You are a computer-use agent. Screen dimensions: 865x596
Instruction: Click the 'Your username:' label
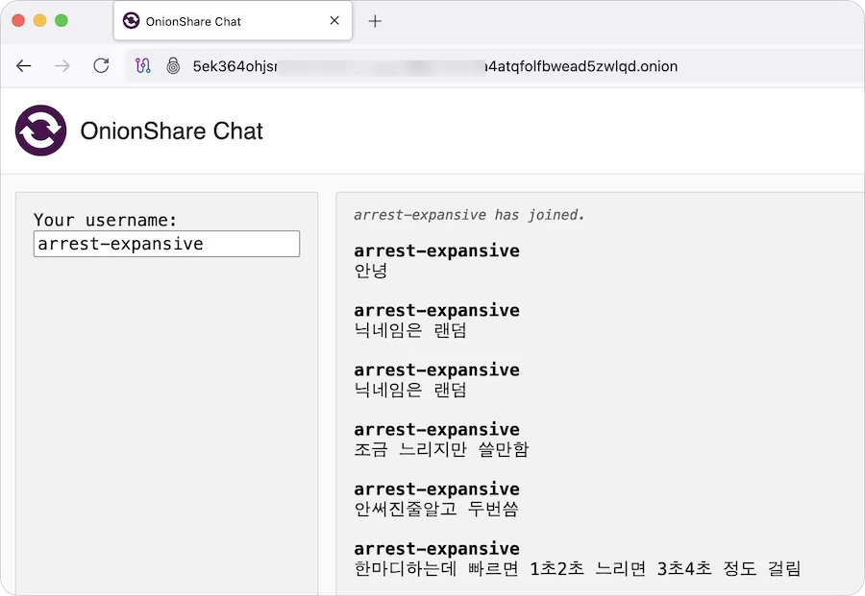(x=105, y=220)
